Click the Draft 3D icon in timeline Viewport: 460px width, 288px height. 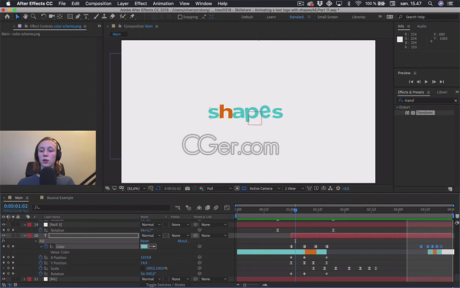click(188, 208)
